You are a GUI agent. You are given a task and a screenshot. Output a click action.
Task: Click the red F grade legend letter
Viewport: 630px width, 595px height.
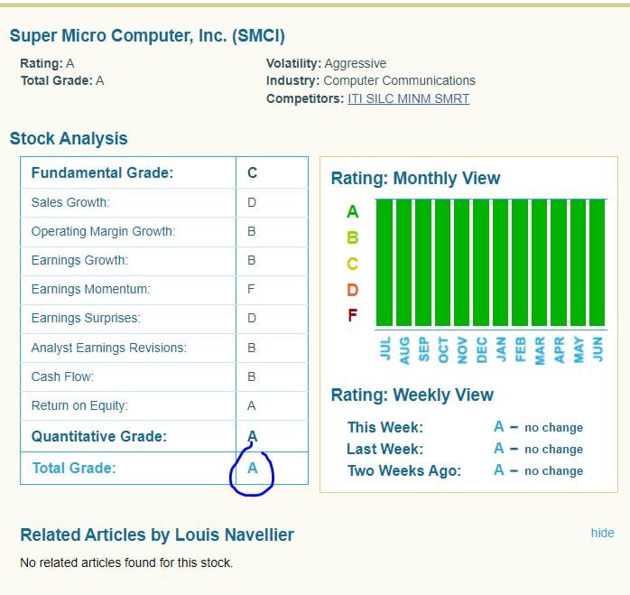coord(352,315)
